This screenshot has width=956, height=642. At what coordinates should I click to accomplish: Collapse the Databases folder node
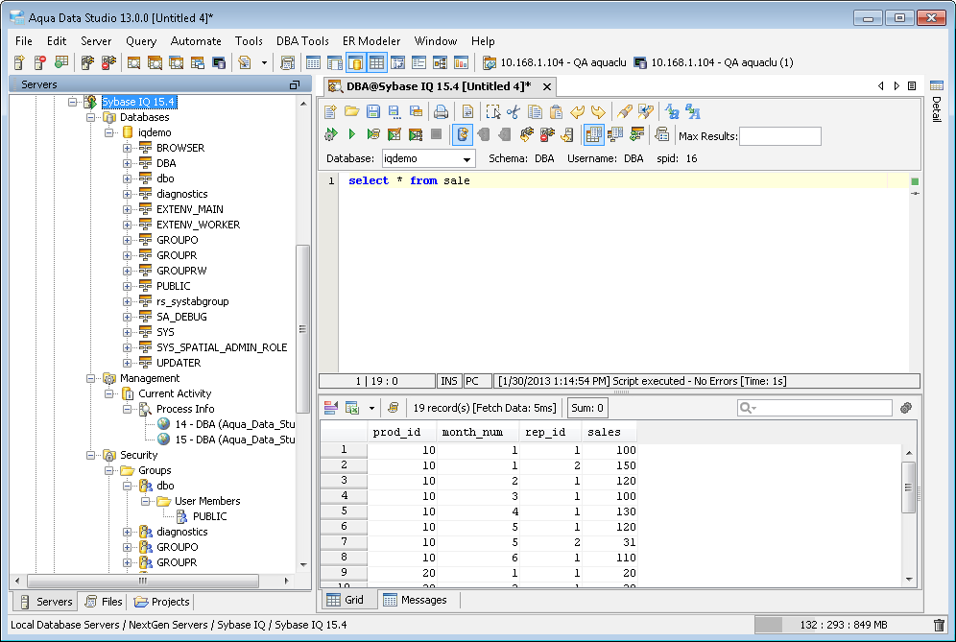point(91,117)
